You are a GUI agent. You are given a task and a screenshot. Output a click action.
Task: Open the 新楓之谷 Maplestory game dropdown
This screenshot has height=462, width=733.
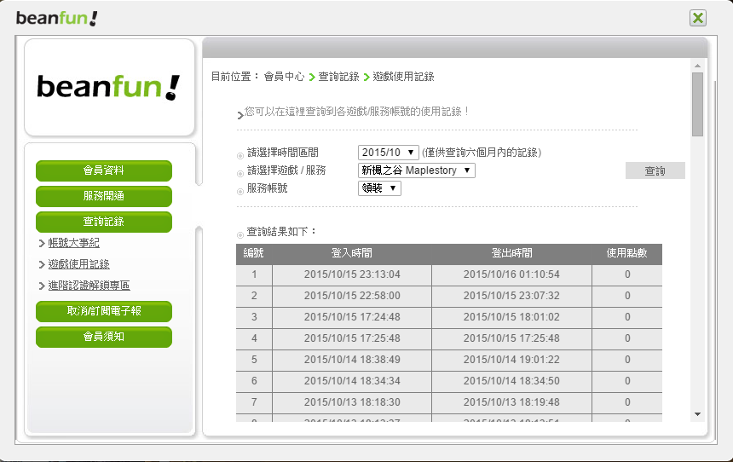pos(417,170)
